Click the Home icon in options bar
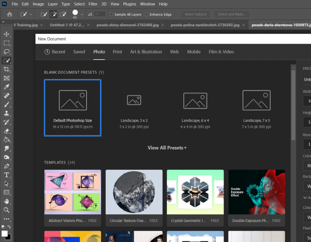The width and height of the screenshot is (311, 242). point(10,14)
